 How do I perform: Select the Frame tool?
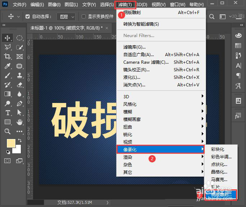pos(19,57)
